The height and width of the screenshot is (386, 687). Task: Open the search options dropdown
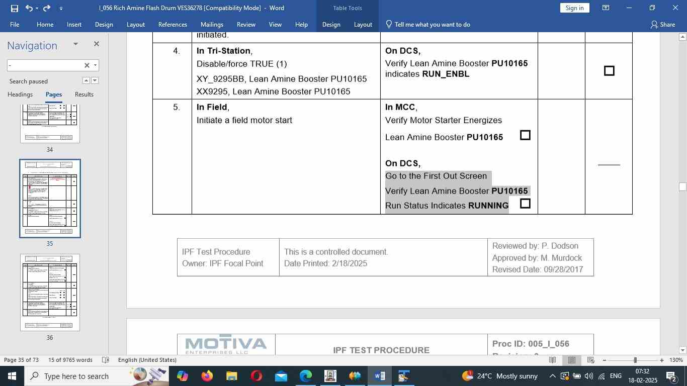(95, 65)
